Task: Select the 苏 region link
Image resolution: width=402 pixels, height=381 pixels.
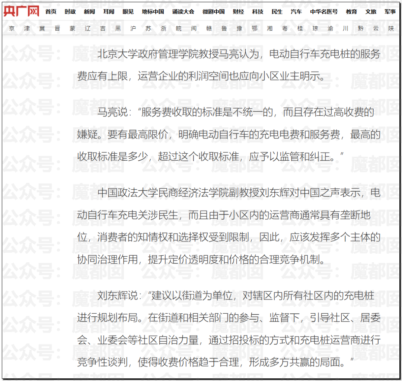Action: 148,28
